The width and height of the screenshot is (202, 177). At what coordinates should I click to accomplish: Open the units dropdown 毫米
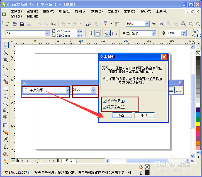click(154, 33)
